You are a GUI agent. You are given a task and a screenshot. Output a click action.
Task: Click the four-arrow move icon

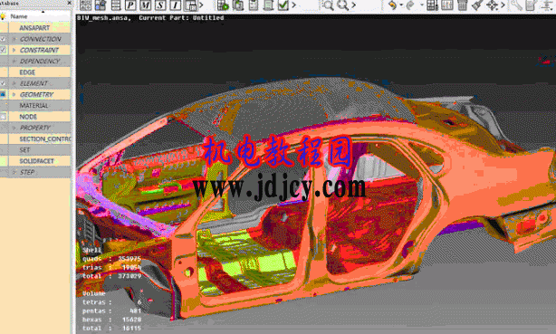coord(493,5)
